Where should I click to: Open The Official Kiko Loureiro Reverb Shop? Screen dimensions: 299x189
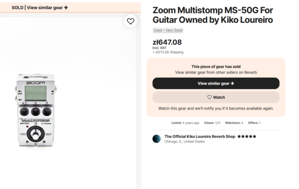point(200,136)
